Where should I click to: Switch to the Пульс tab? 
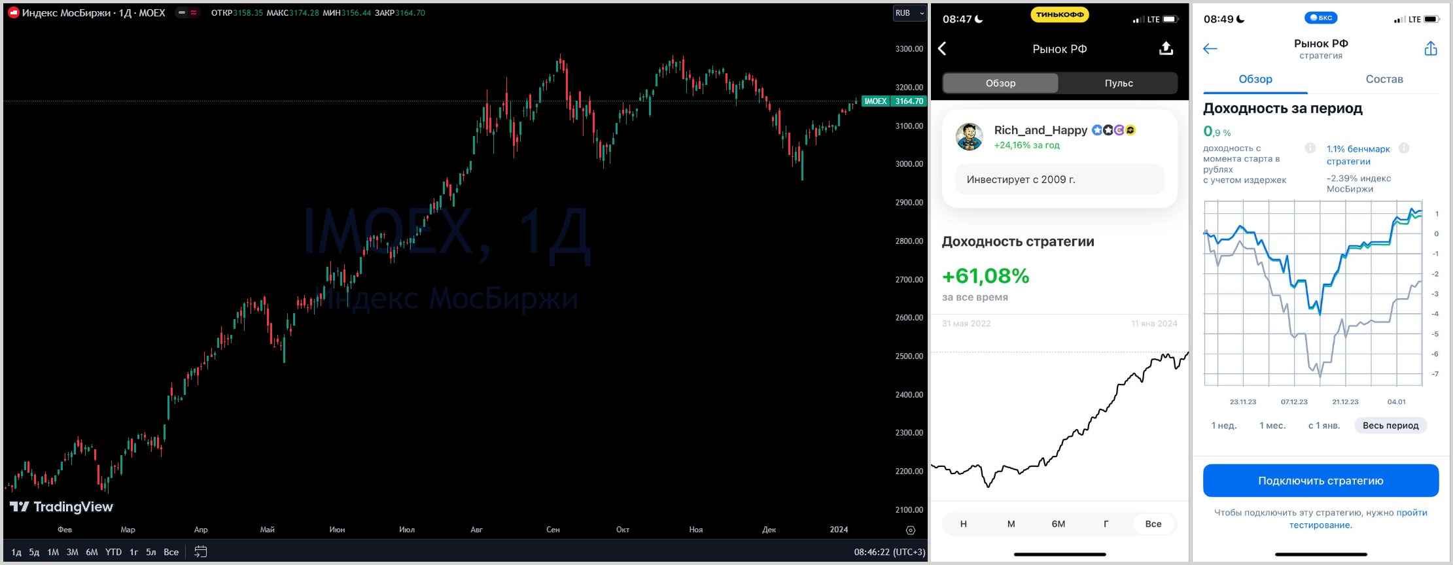click(x=1119, y=83)
